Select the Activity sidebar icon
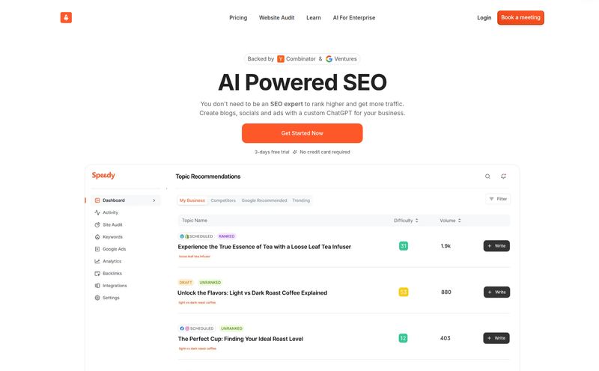Image resolution: width=599 pixels, height=371 pixels. pos(97,212)
